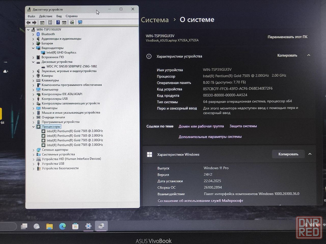Open Microsoft Store from the taskbar
This screenshot has height=244, width=326.
click(75, 226)
